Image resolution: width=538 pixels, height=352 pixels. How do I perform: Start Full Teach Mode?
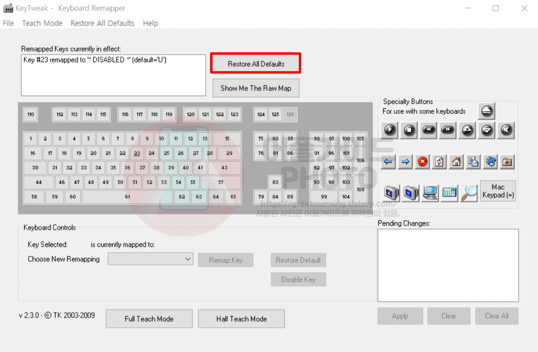click(149, 319)
